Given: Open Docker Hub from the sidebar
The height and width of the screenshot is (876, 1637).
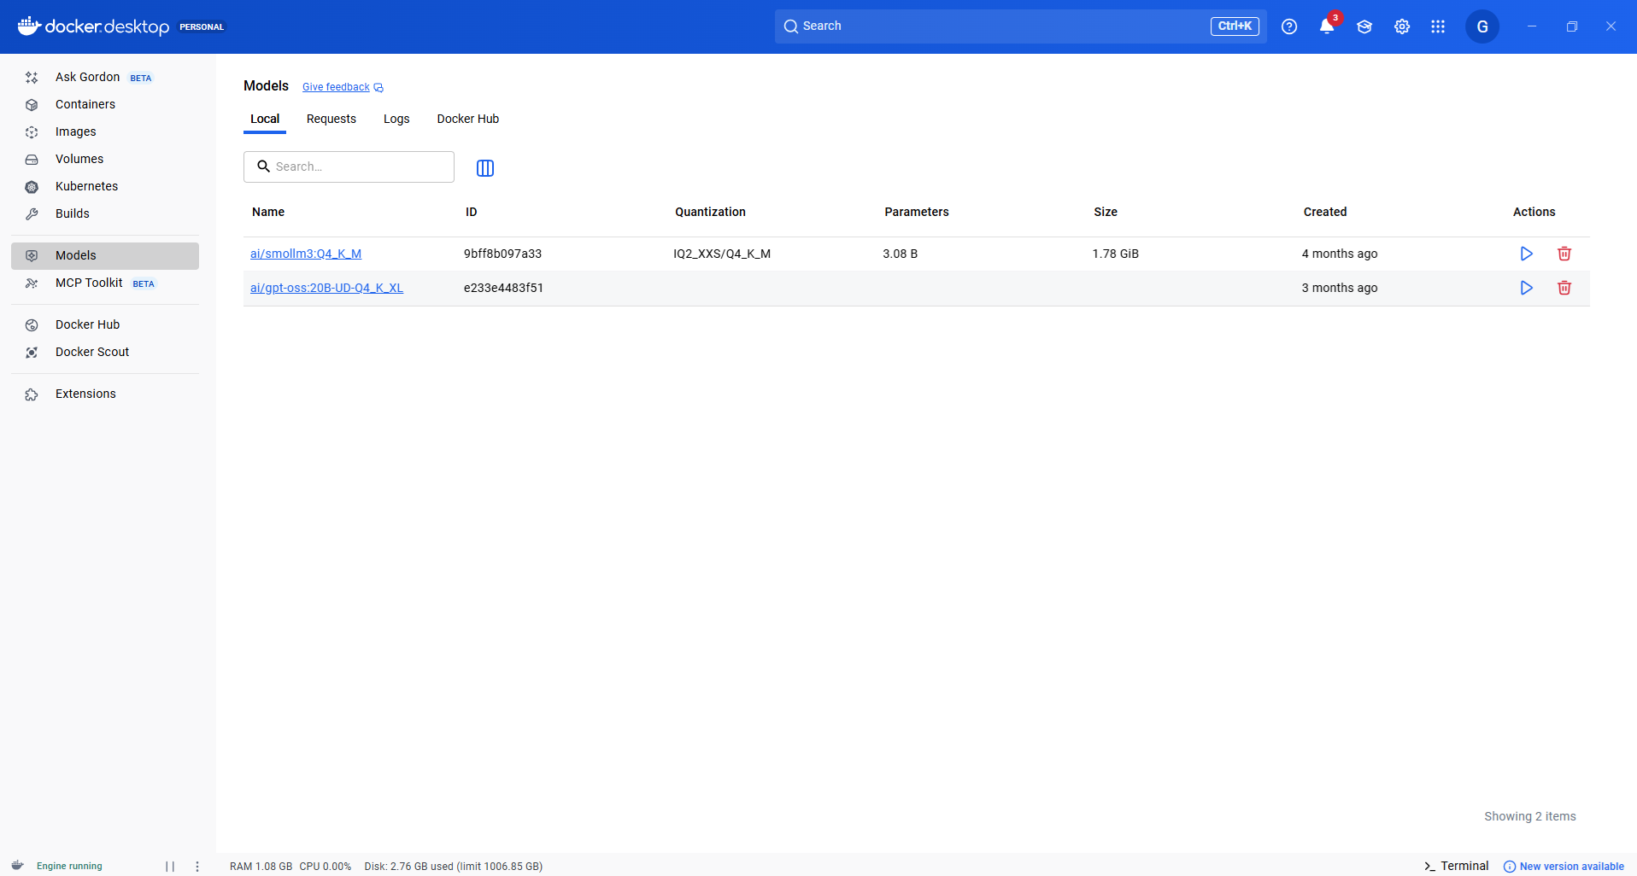Looking at the screenshot, I should [104, 324].
